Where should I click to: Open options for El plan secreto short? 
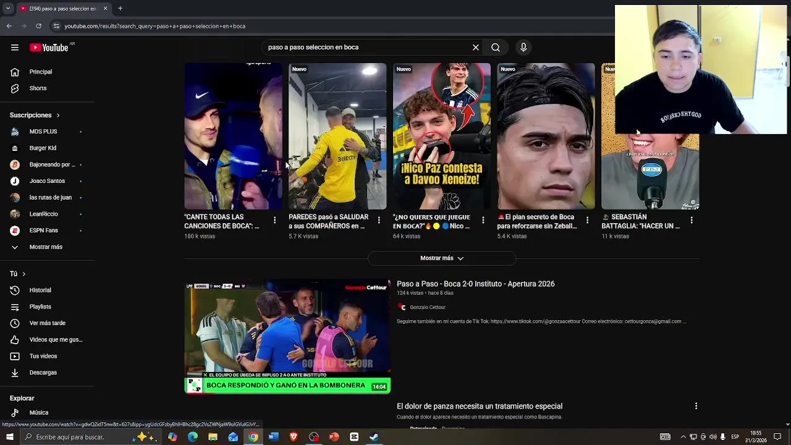pos(587,220)
